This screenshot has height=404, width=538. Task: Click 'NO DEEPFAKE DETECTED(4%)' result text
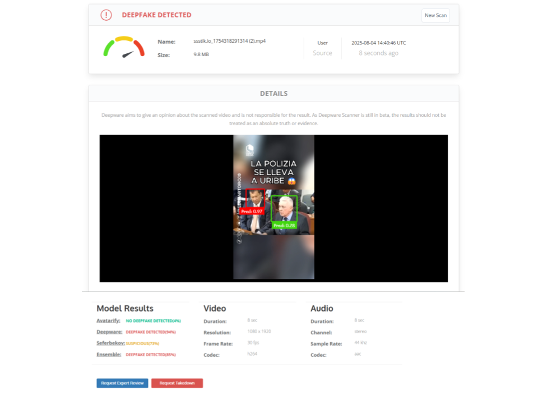(154, 321)
